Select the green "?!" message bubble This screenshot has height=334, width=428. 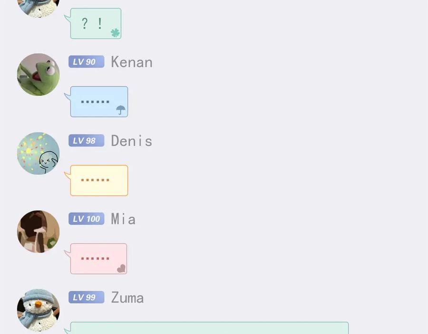click(96, 23)
